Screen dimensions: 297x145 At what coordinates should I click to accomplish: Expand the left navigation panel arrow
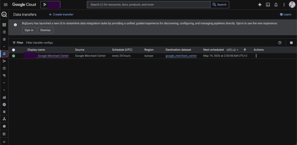click(4, 142)
